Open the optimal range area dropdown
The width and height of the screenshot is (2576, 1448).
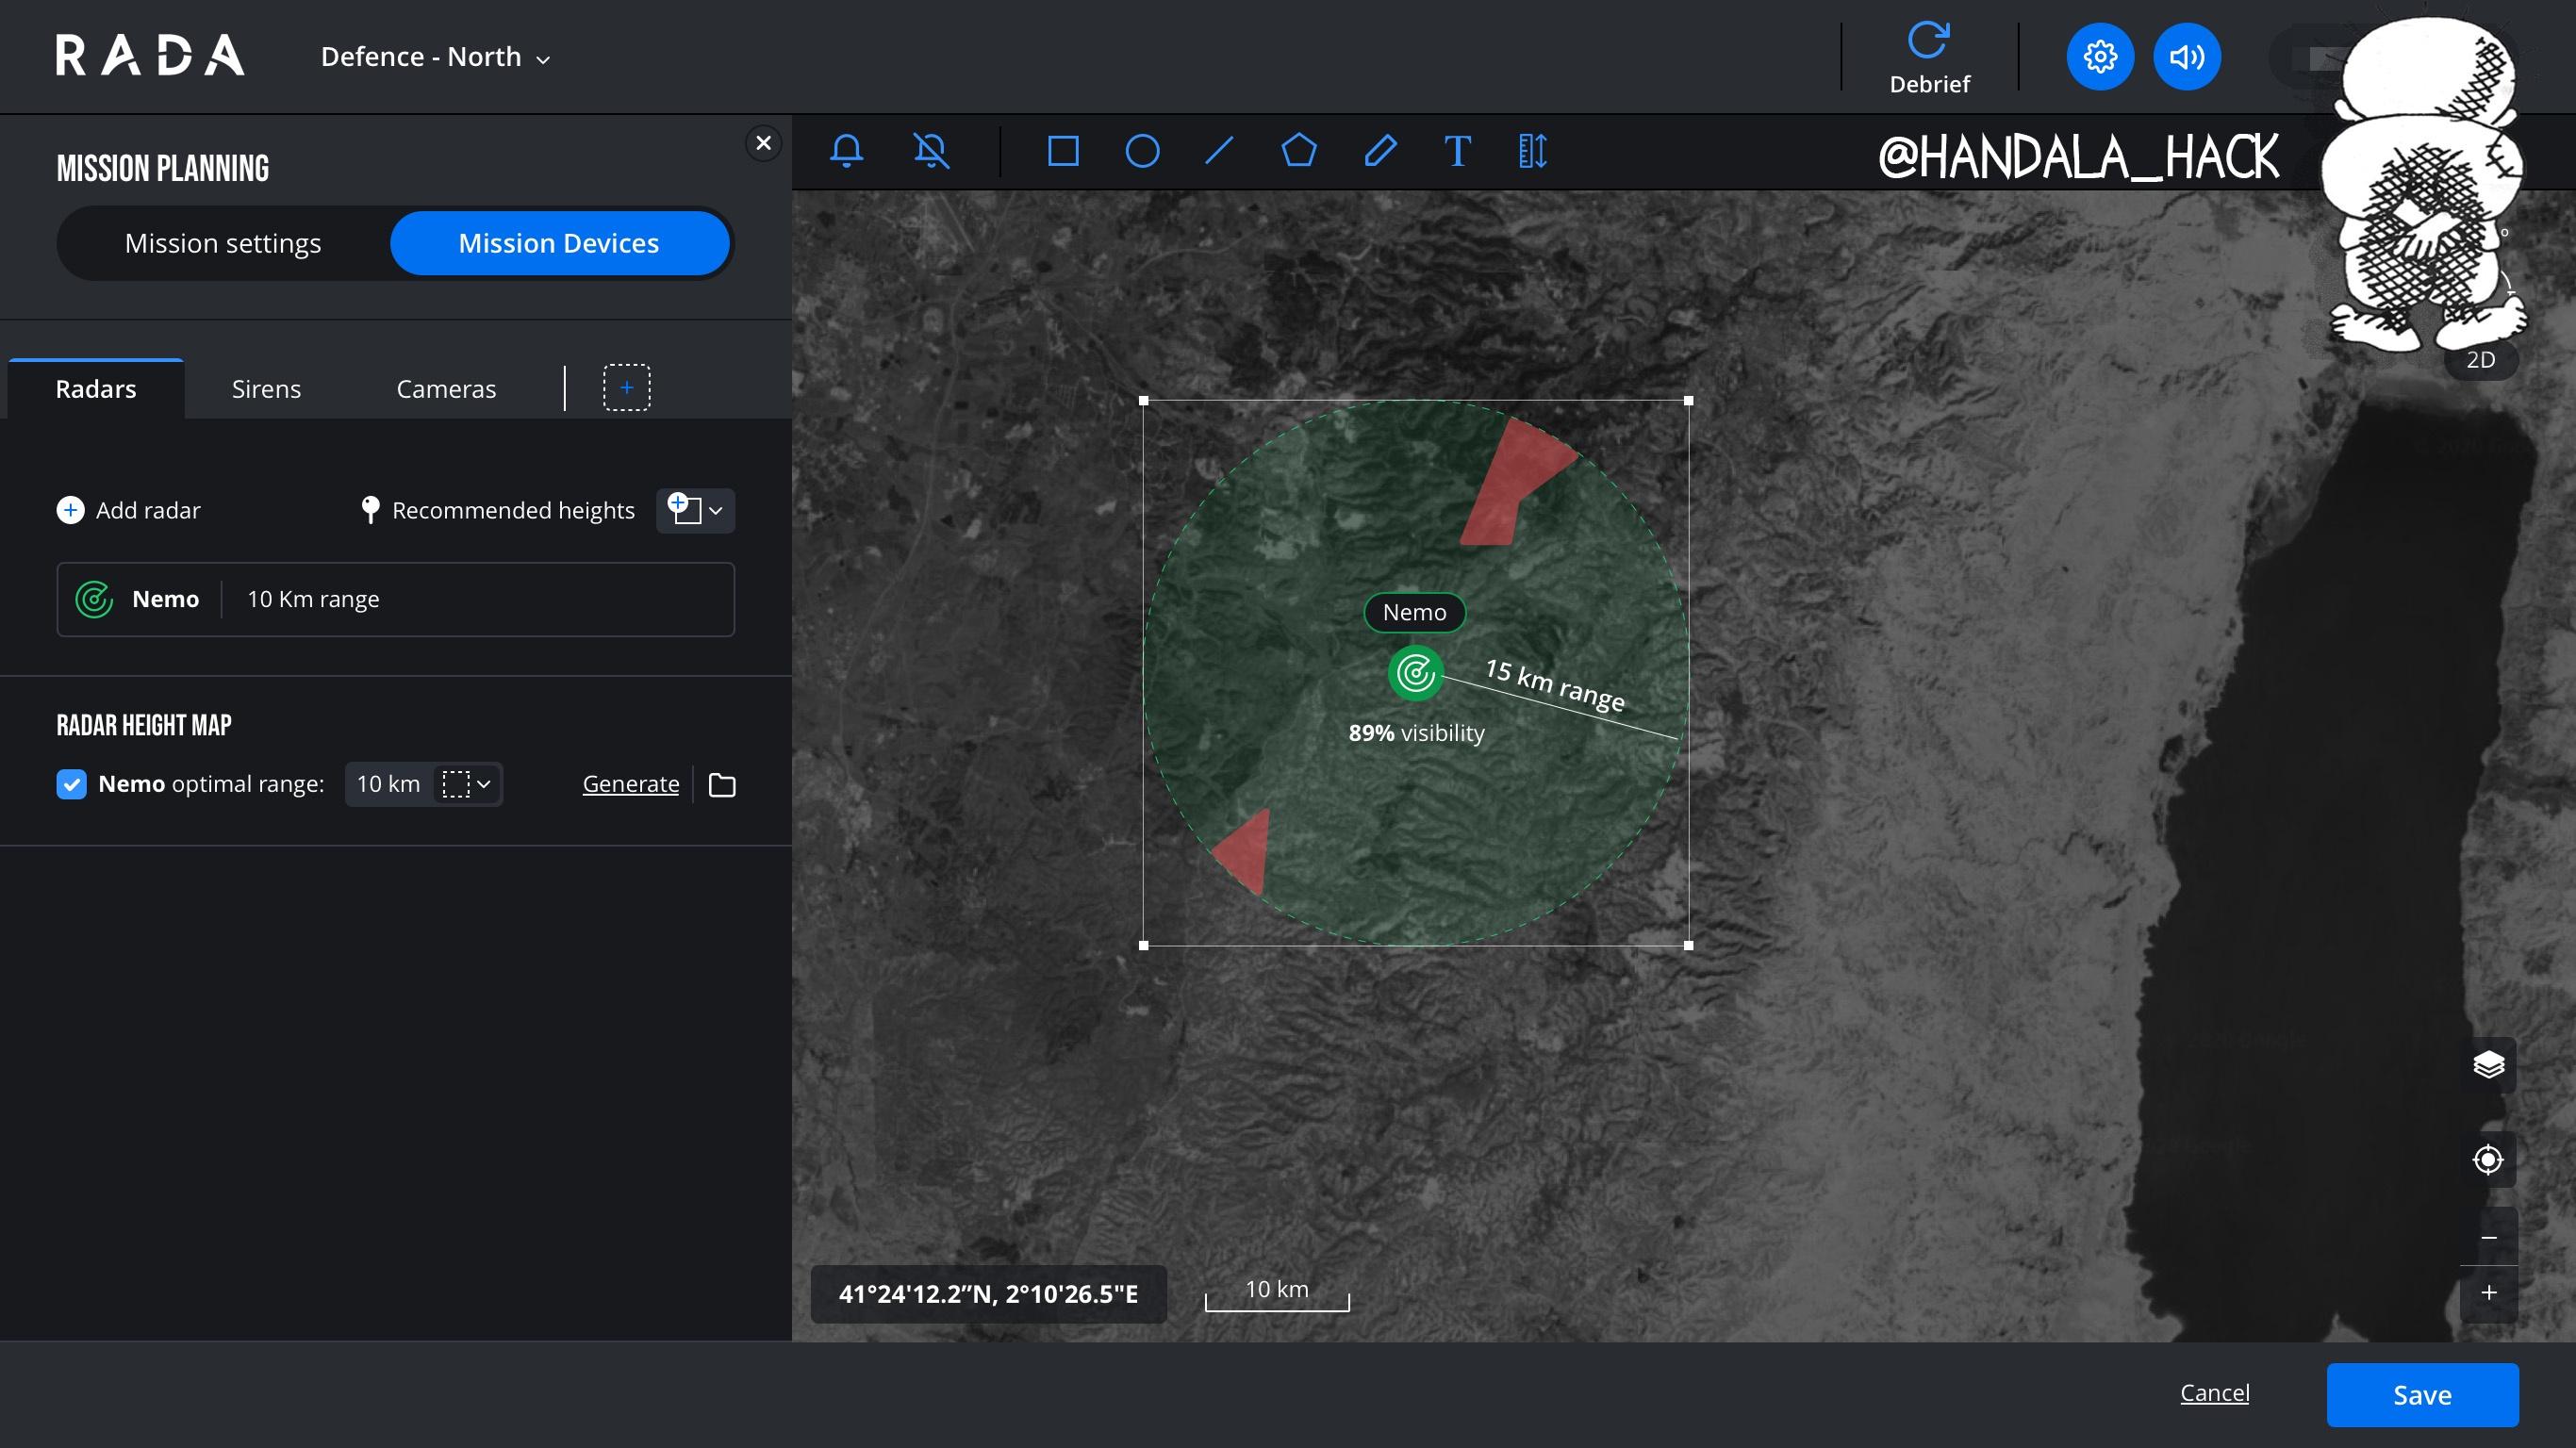(467, 784)
